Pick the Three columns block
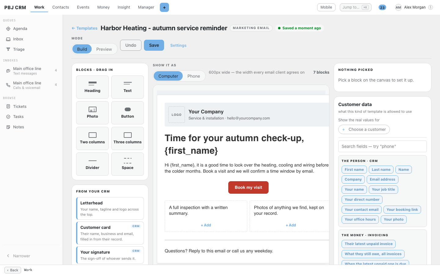Image resolution: width=440 pixels, height=275 pixels. tap(127, 138)
